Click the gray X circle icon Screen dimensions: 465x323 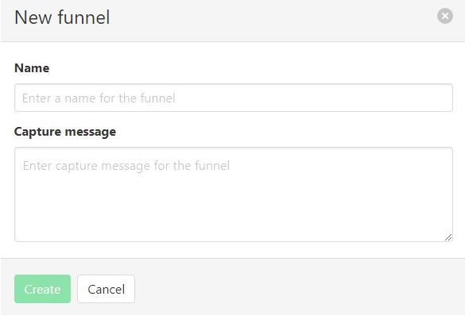point(445,16)
